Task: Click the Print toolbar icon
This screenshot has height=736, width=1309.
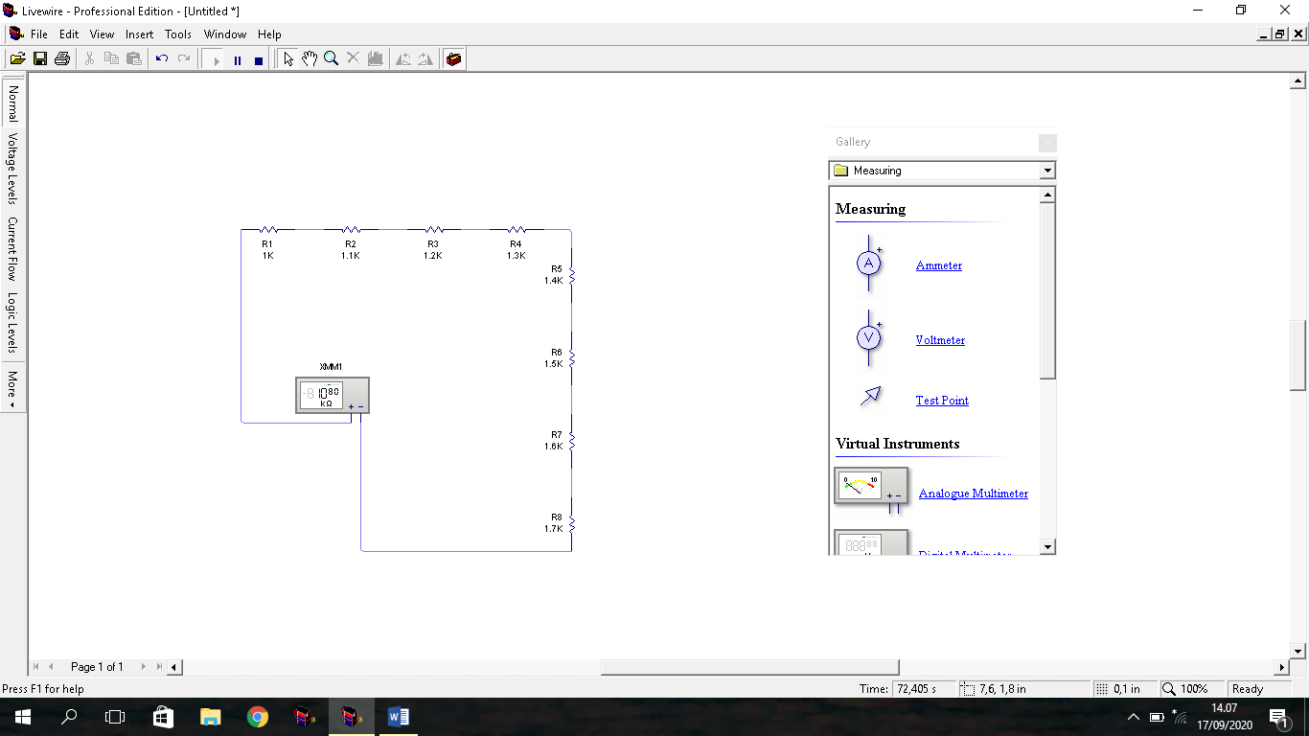Action: click(x=62, y=59)
